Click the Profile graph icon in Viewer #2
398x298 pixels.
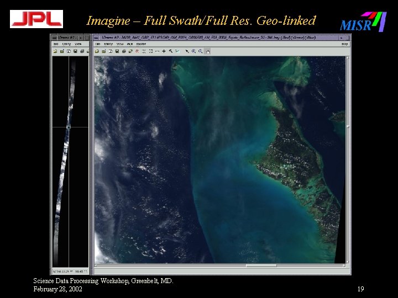tap(177, 51)
